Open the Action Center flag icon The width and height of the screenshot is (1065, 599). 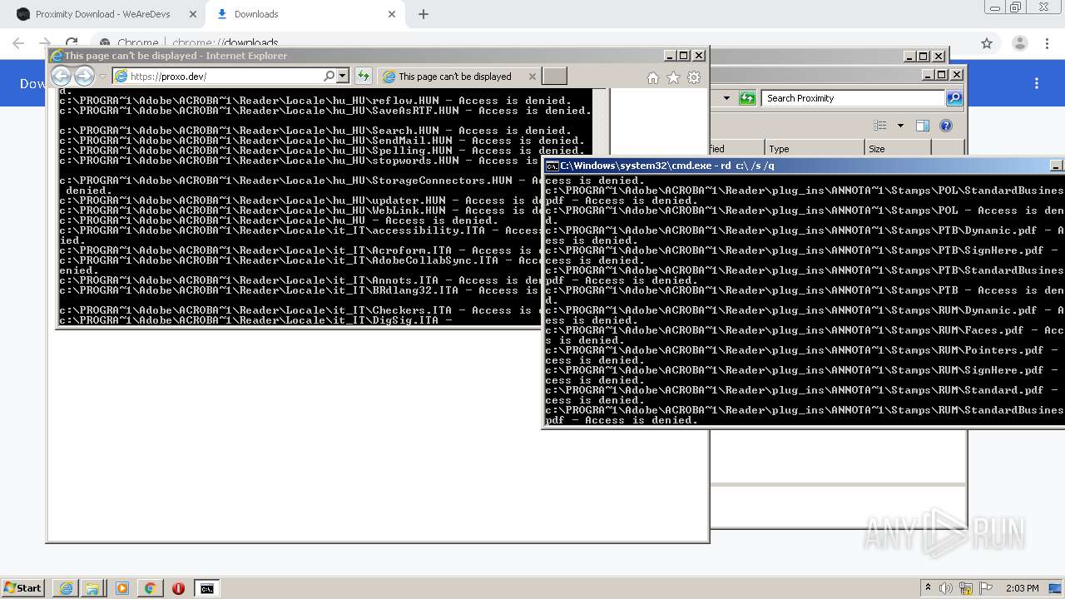986,588
